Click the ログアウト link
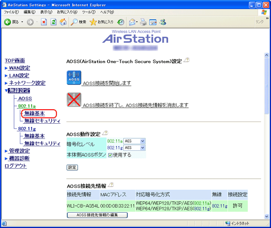The width and height of the screenshot is (271, 228). pyautogui.click(x=15, y=166)
